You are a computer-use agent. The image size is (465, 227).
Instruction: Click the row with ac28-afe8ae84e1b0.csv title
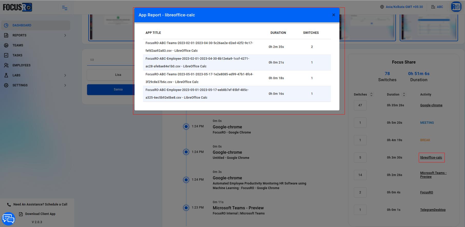click(237, 63)
